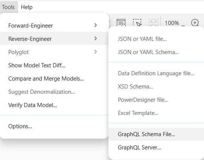Click the document search toolbar icon
The width and height of the screenshot is (204, 160).
point(121,23)
